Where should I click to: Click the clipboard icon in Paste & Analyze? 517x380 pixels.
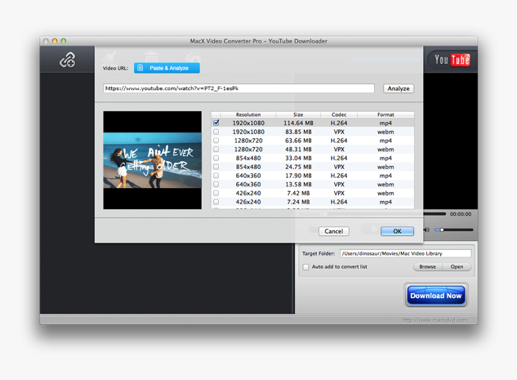click(140, 68)
